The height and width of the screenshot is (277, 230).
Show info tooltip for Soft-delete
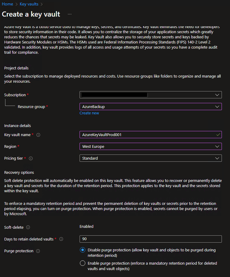(x=28, y=227)
